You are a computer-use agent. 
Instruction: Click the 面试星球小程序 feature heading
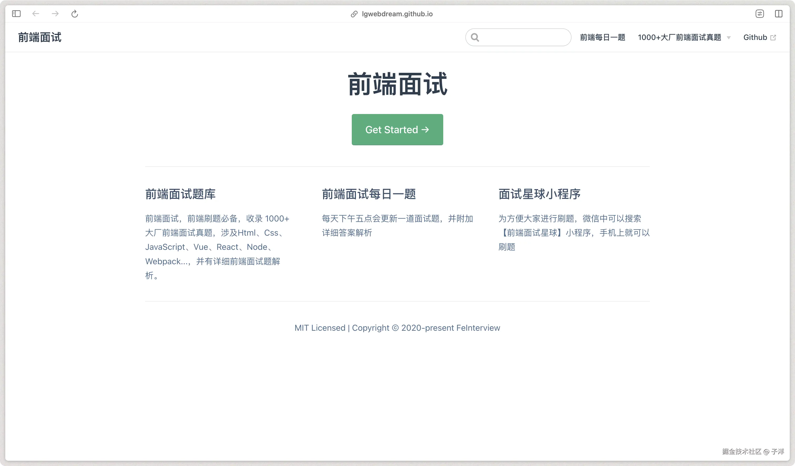click(539, 194)
